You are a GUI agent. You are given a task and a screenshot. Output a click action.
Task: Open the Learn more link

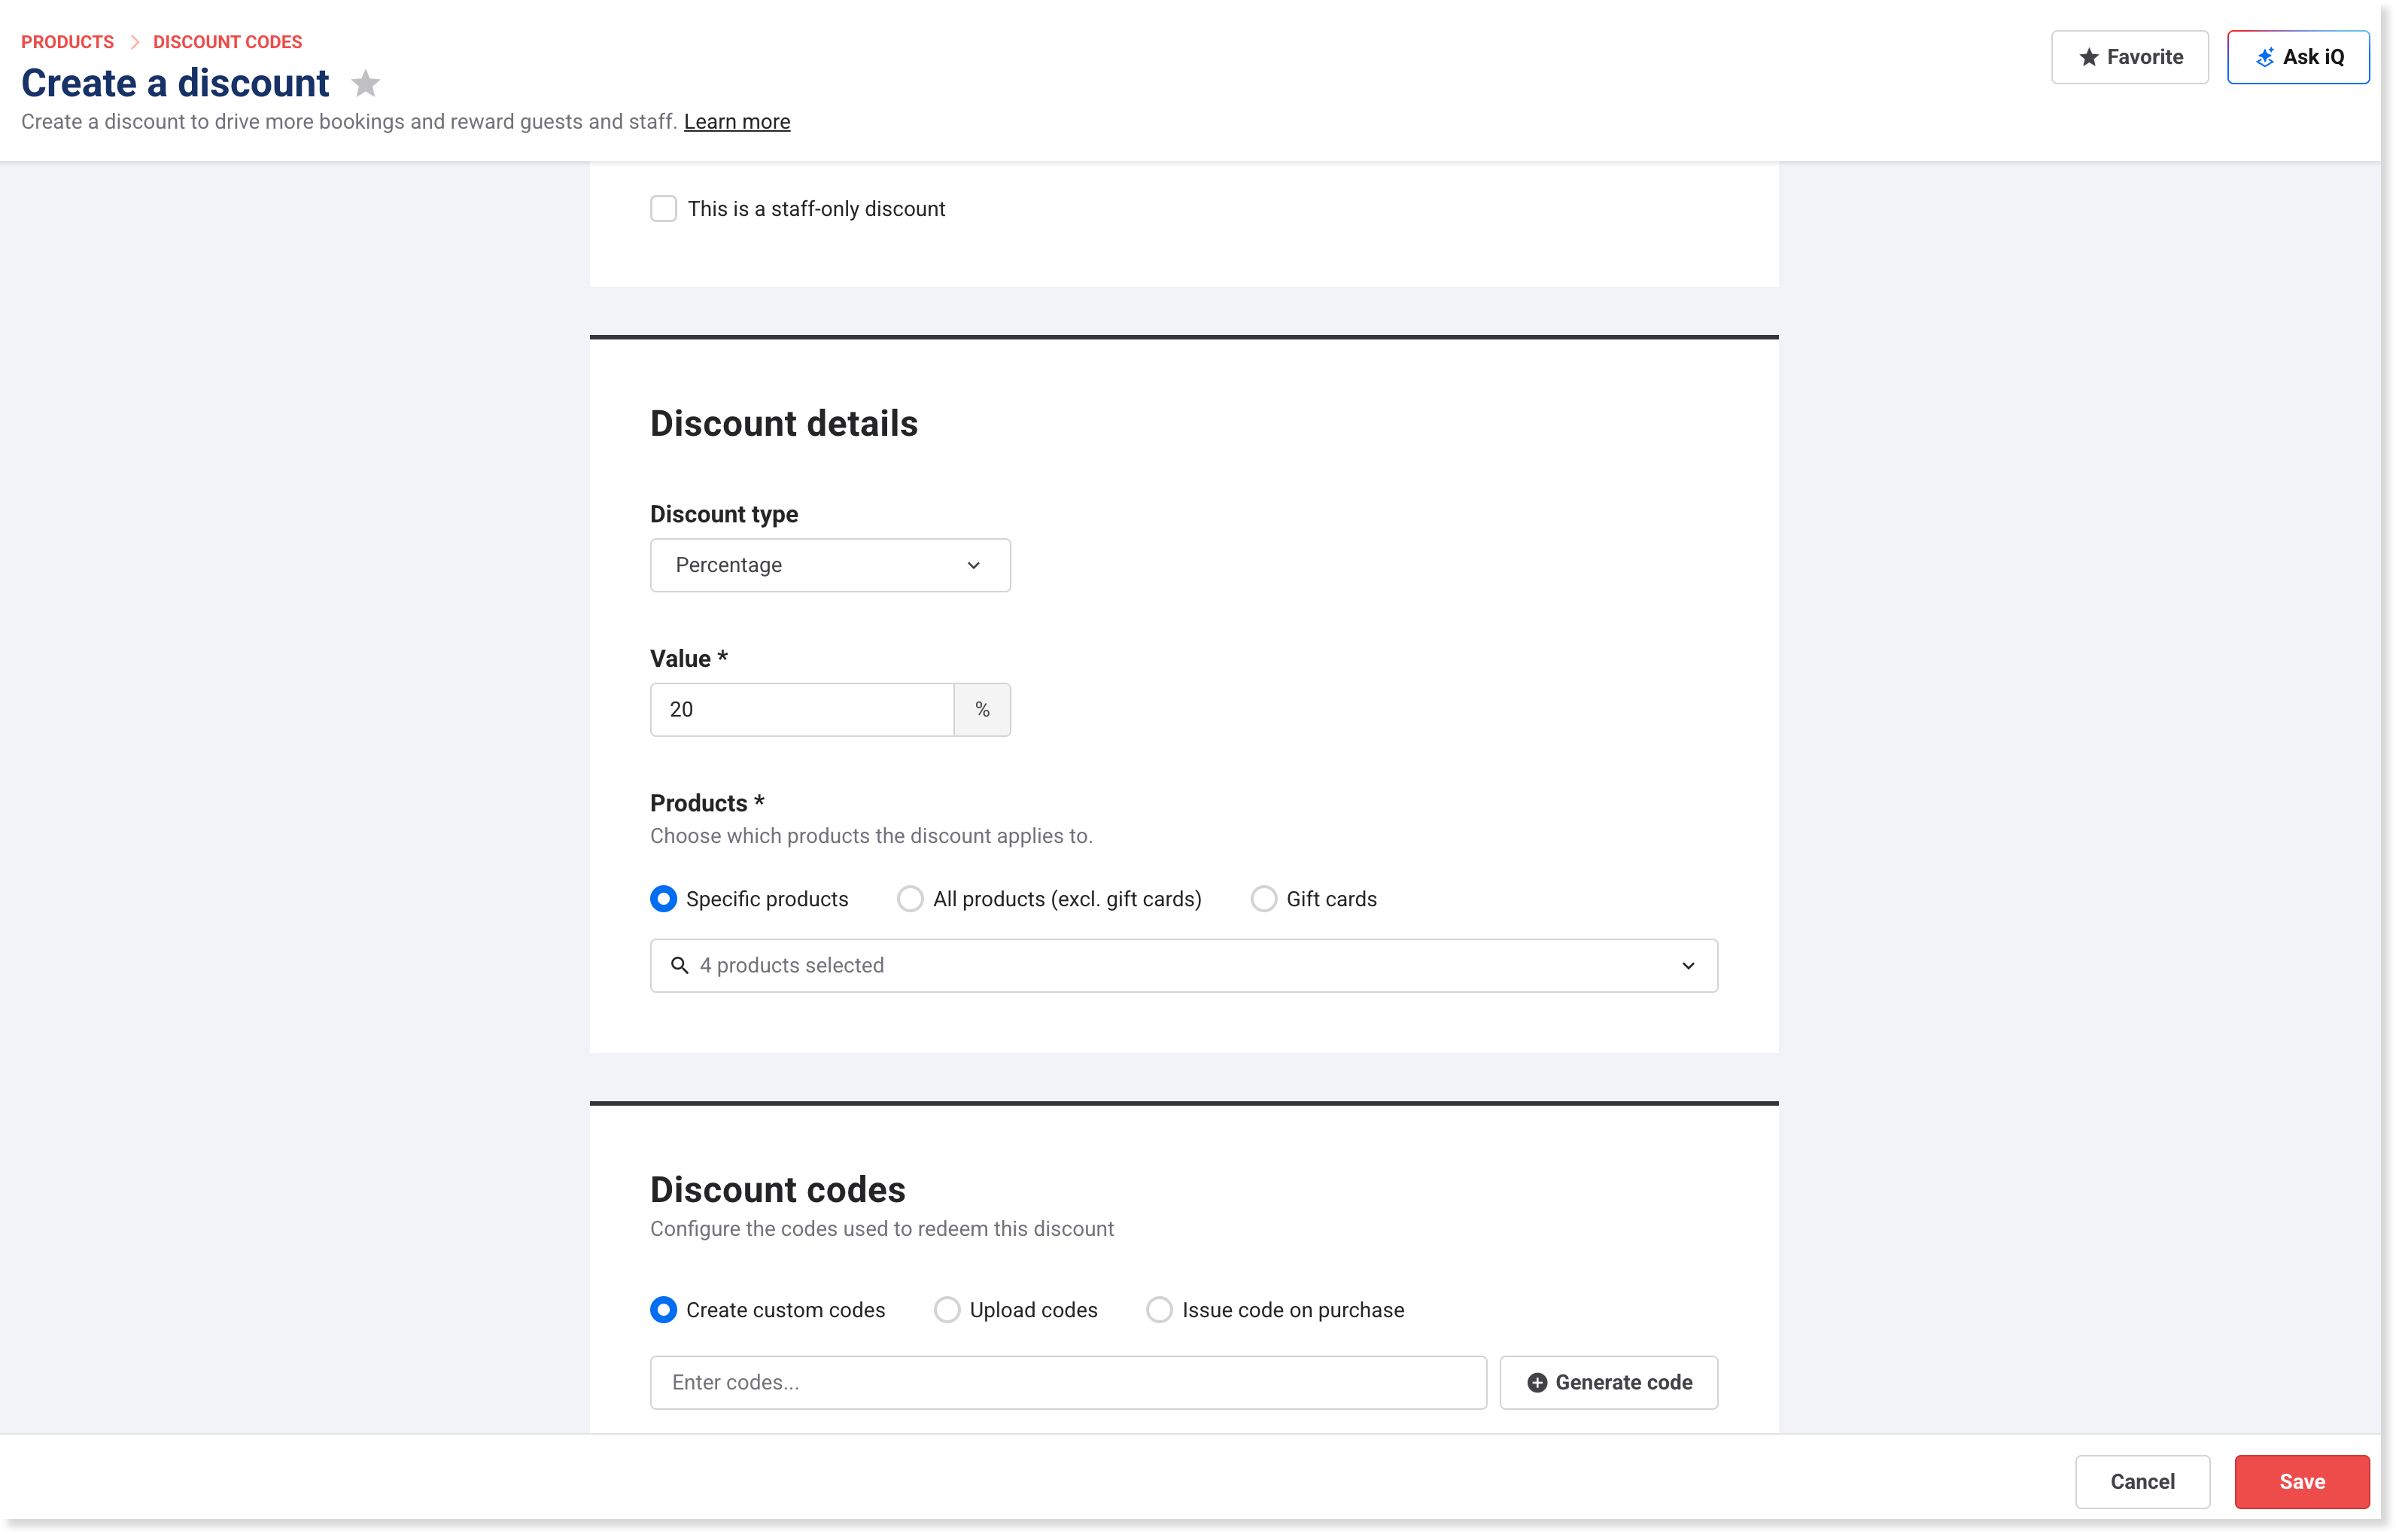737,121
